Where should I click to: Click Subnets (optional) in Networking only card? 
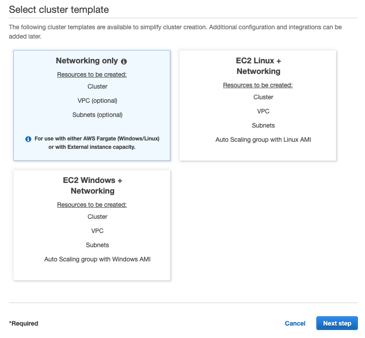pyautogui.click(x=97, y=115)
